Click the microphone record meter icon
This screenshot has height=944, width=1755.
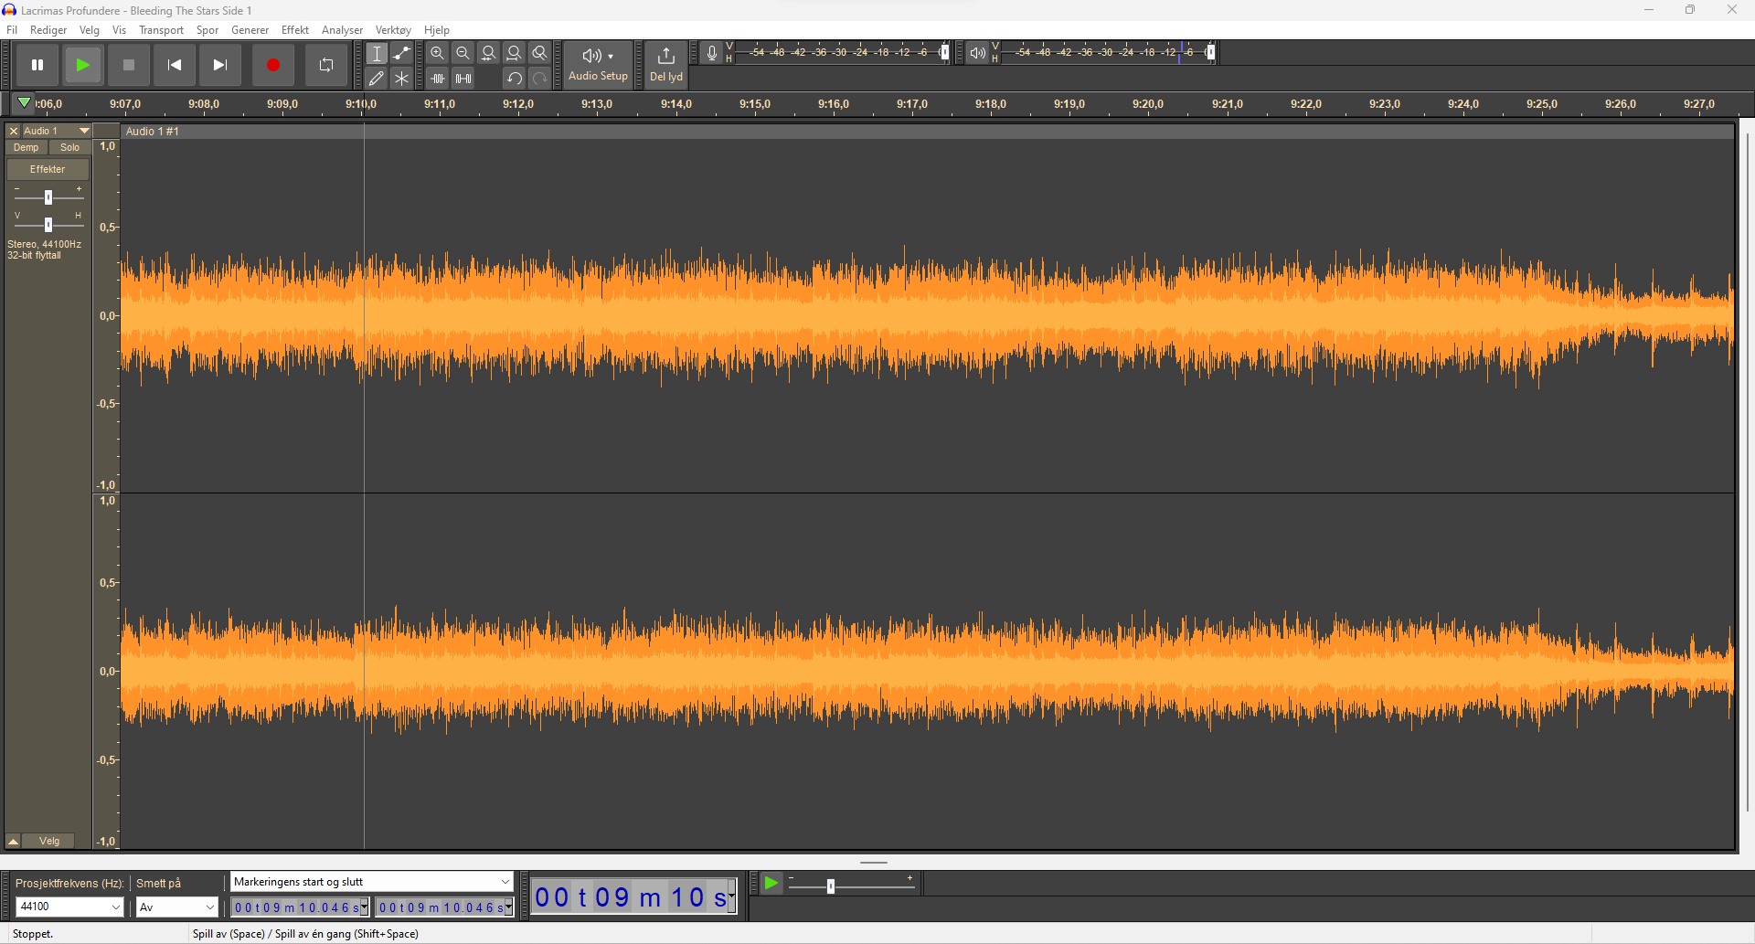[x=712, y=53]
